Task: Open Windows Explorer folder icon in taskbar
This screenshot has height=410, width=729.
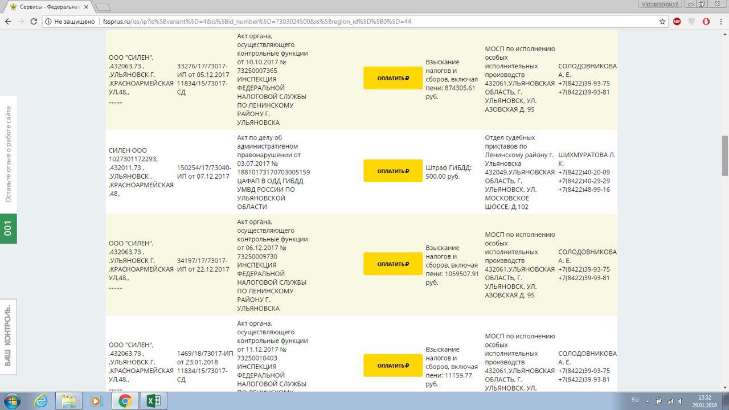Action: [x=69, y=401]
